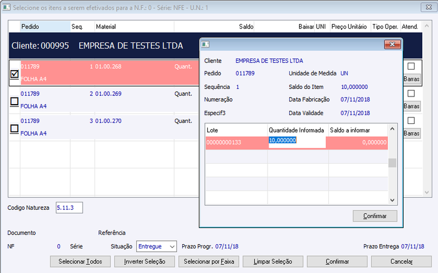438x273 pixels.
Task: Click the Quantidade Informada column header
Action: pos(298,130)
